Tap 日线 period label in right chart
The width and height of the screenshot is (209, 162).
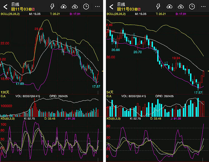[x=121, y=4]
